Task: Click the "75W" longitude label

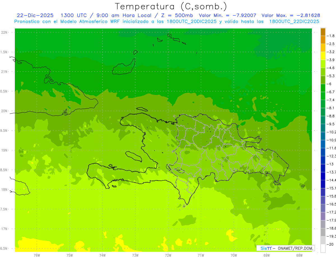Action: pos(70,255)
